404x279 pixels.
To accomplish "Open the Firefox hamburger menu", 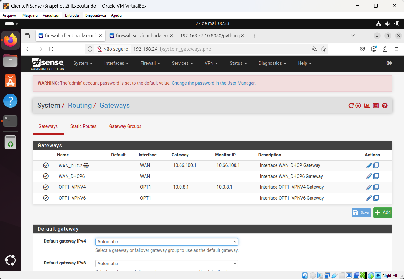I will coord(396,49).
